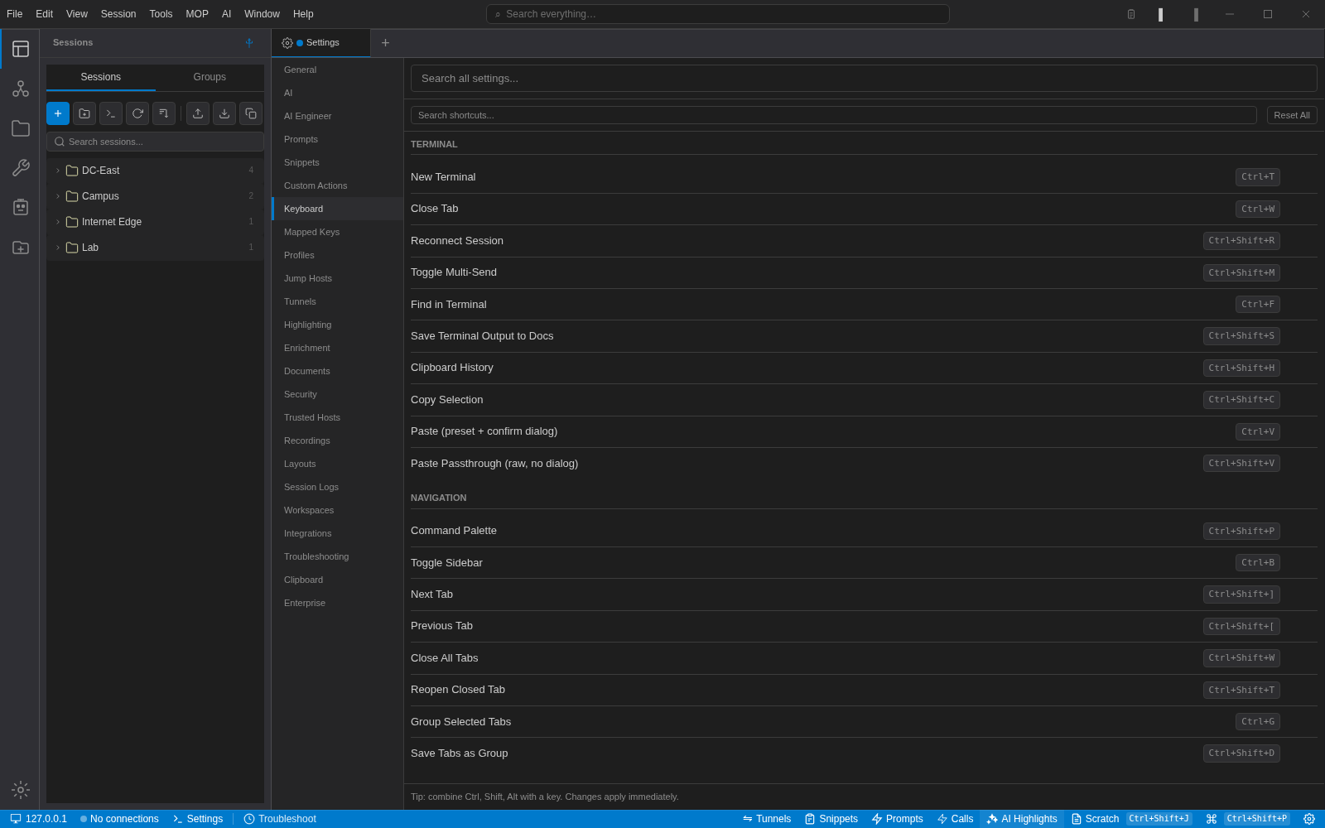Click the new folder icon in sessions toolbar
The height and width of the screenshot is (828, 1325).
click(84, 113)
